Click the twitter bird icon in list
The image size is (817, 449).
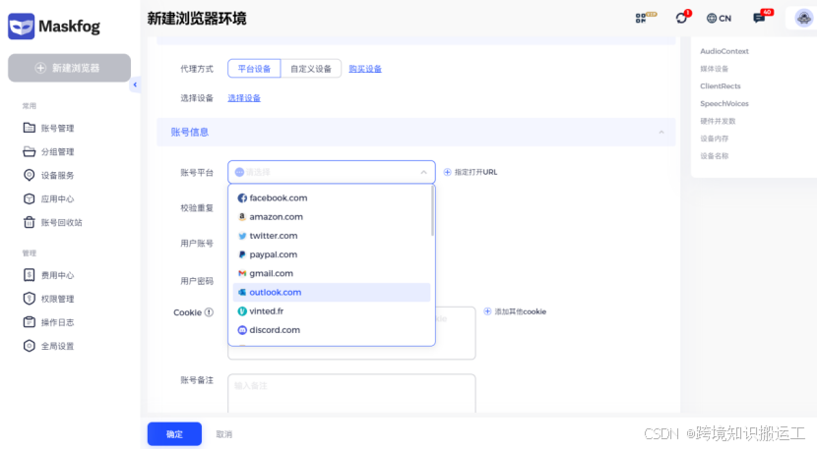click(242, 236)
